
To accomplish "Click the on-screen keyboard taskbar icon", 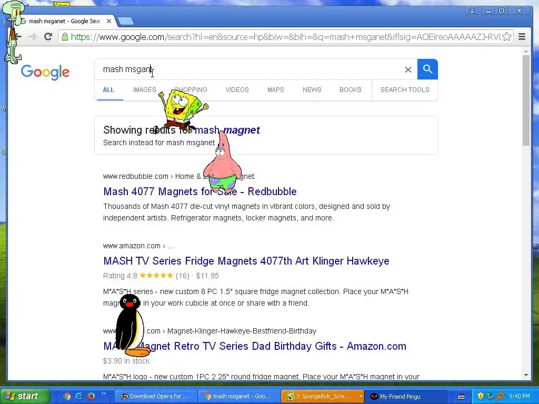I will 461,397.
